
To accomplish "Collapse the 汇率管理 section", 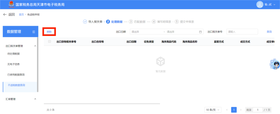I will click(x=35, y=99).
